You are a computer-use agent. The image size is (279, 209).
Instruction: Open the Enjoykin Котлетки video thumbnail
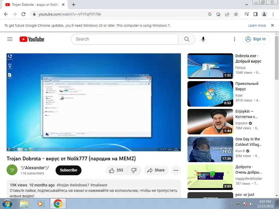tap(210, 122)
